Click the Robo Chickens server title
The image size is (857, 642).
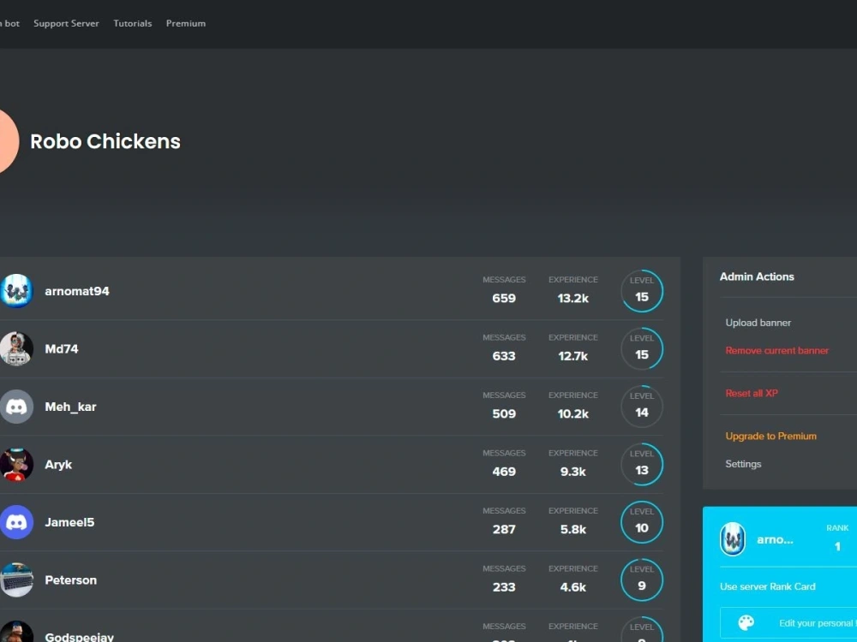tap(105, 141)
